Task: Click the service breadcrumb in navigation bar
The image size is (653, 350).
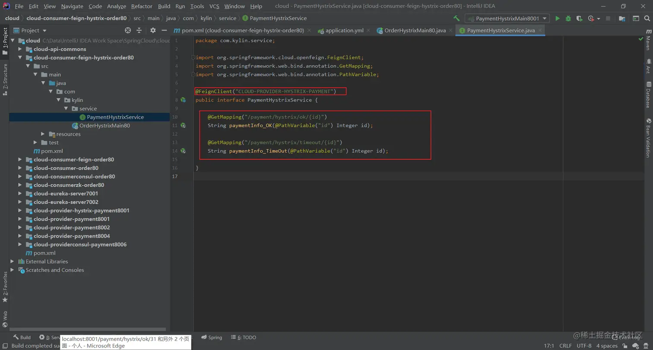Action: (228, 18)
